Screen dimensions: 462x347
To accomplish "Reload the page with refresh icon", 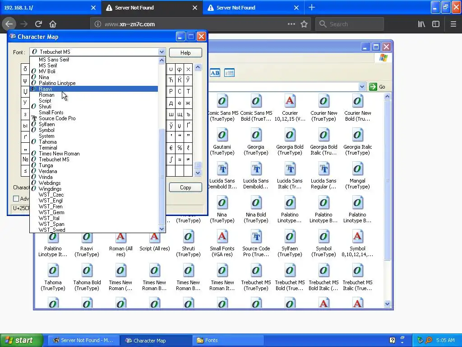I will click(x=38, y=24).
